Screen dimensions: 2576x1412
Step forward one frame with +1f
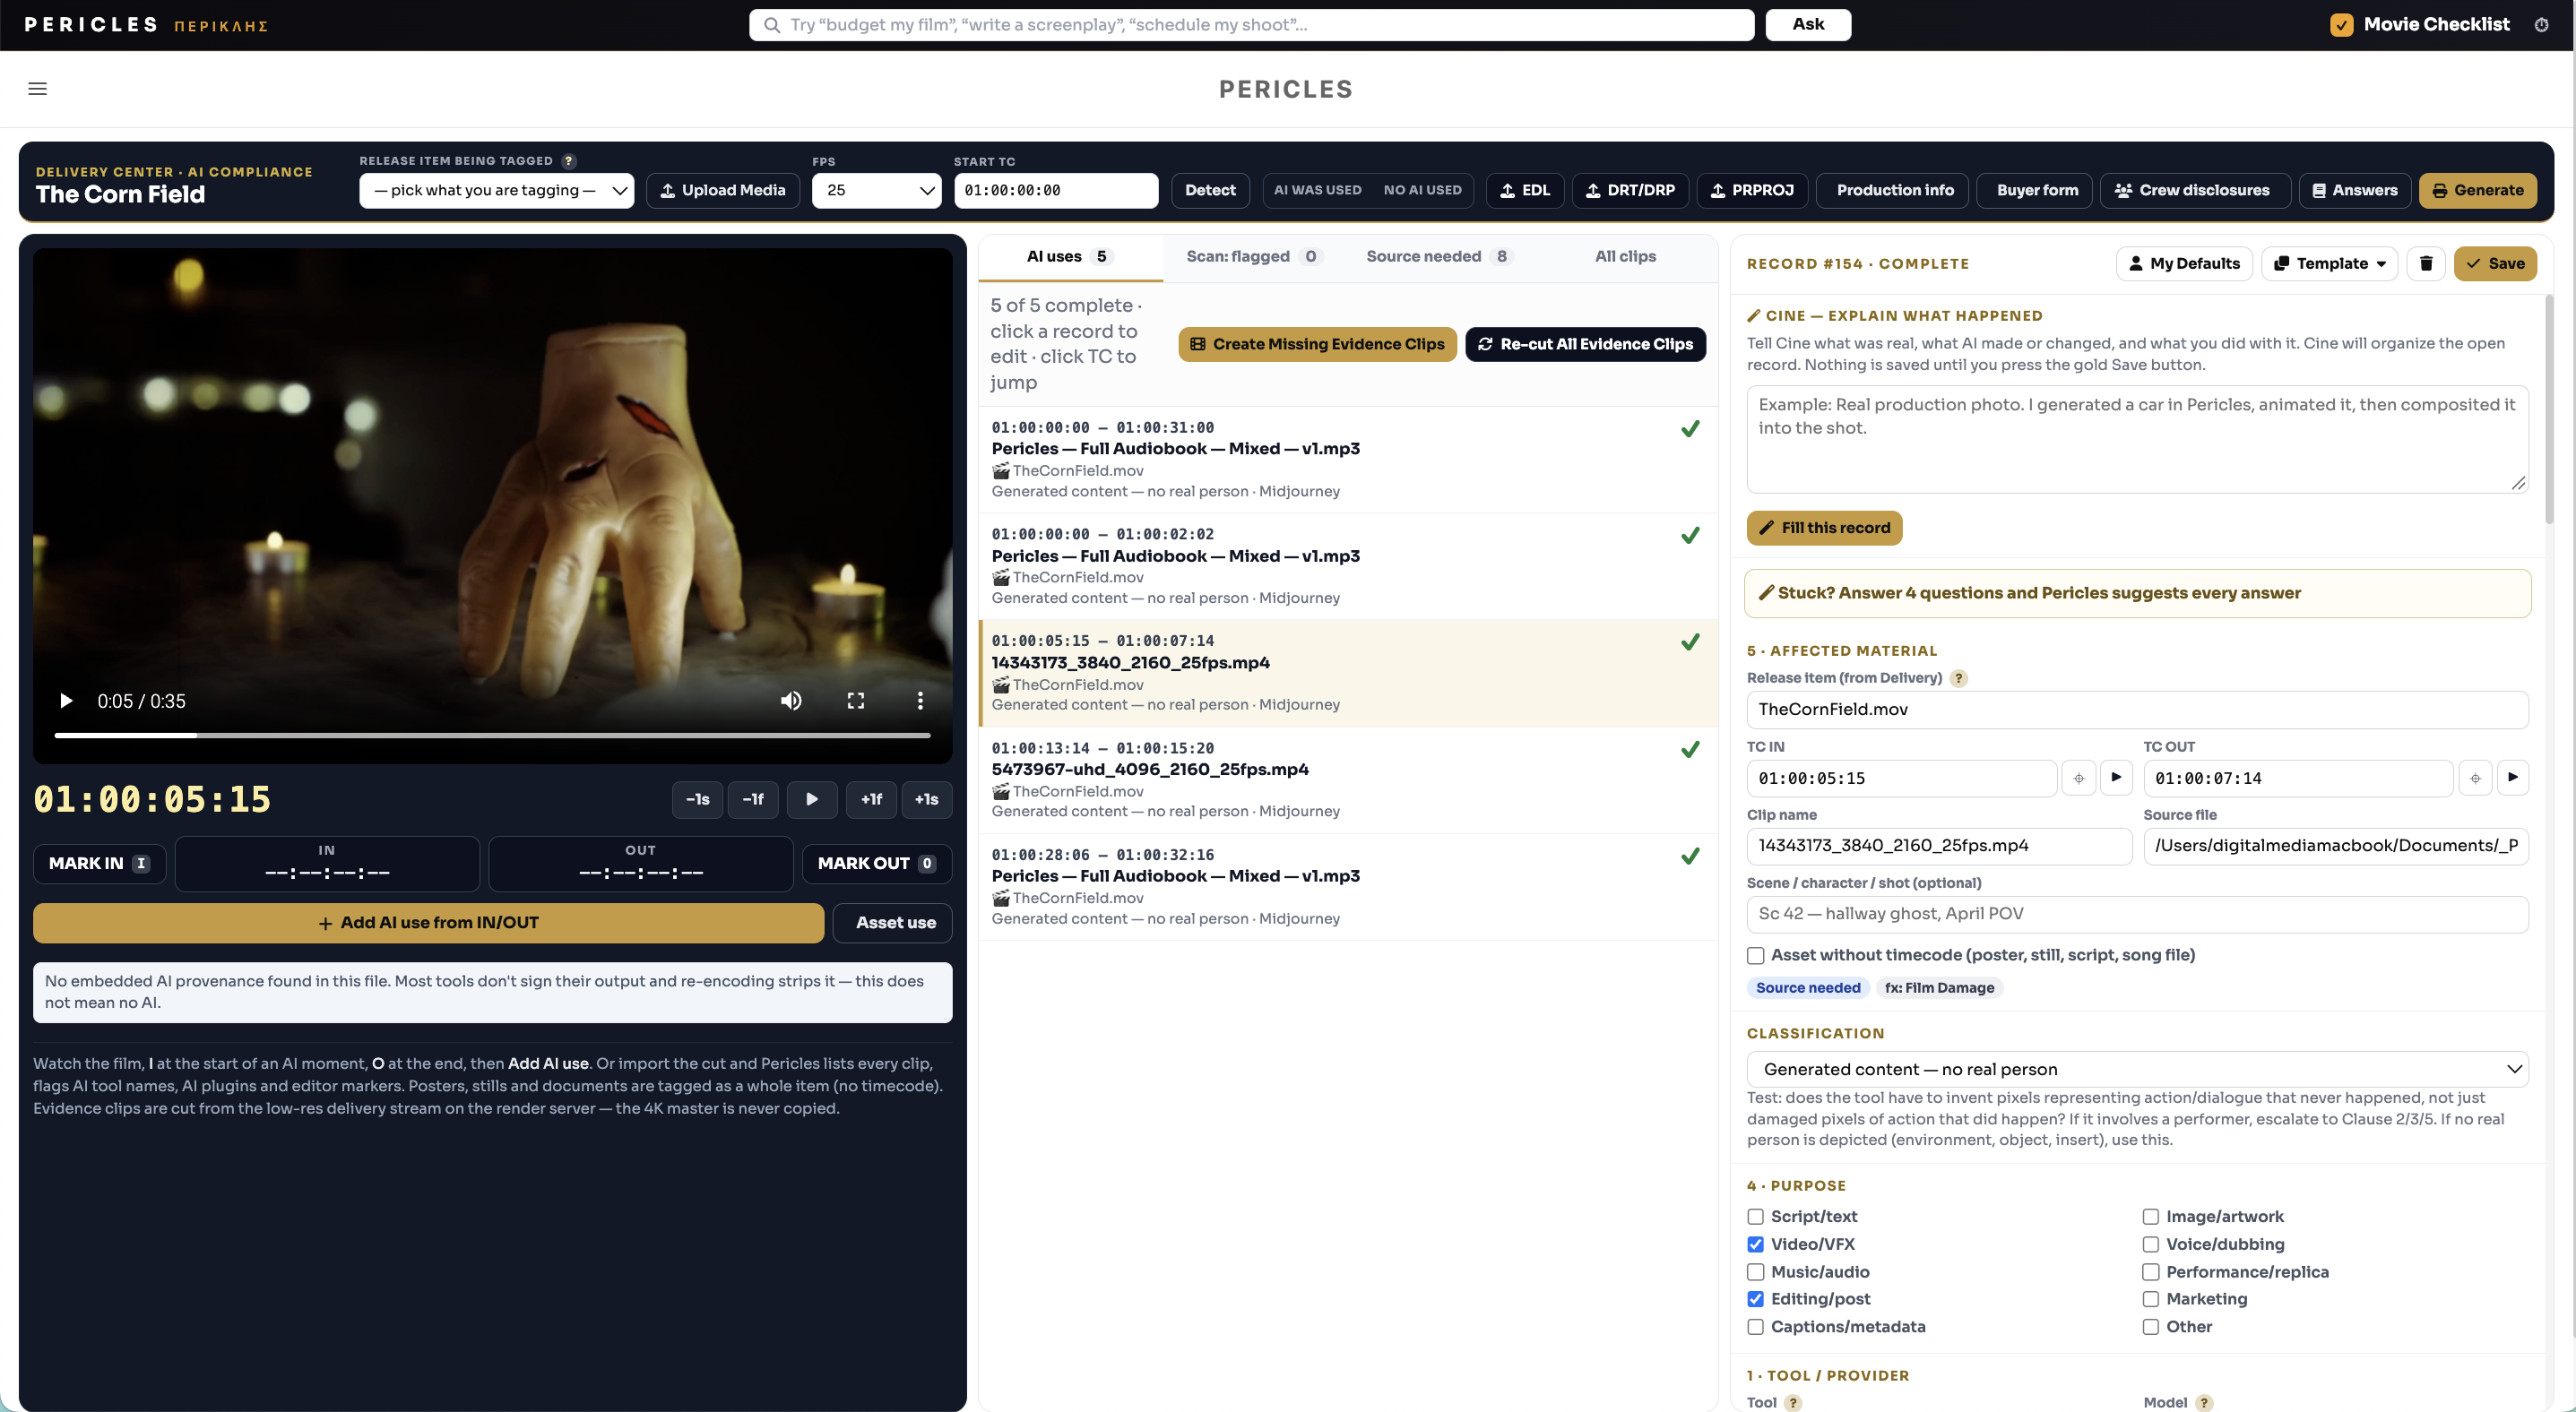pyautogui.click(x=871, y=799)
